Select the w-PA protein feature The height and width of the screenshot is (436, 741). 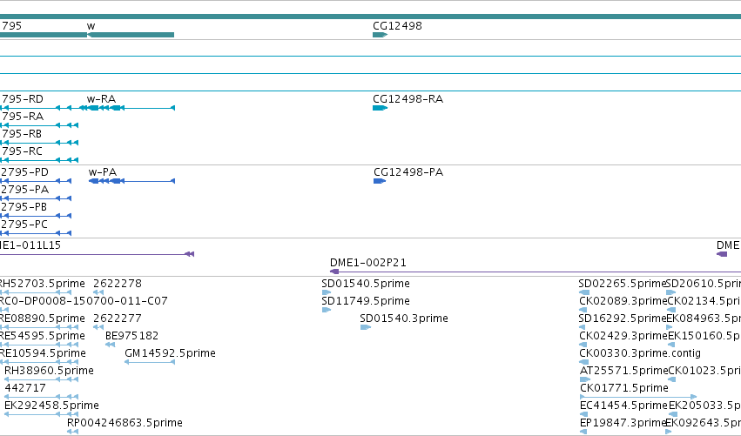pos(131,181)
